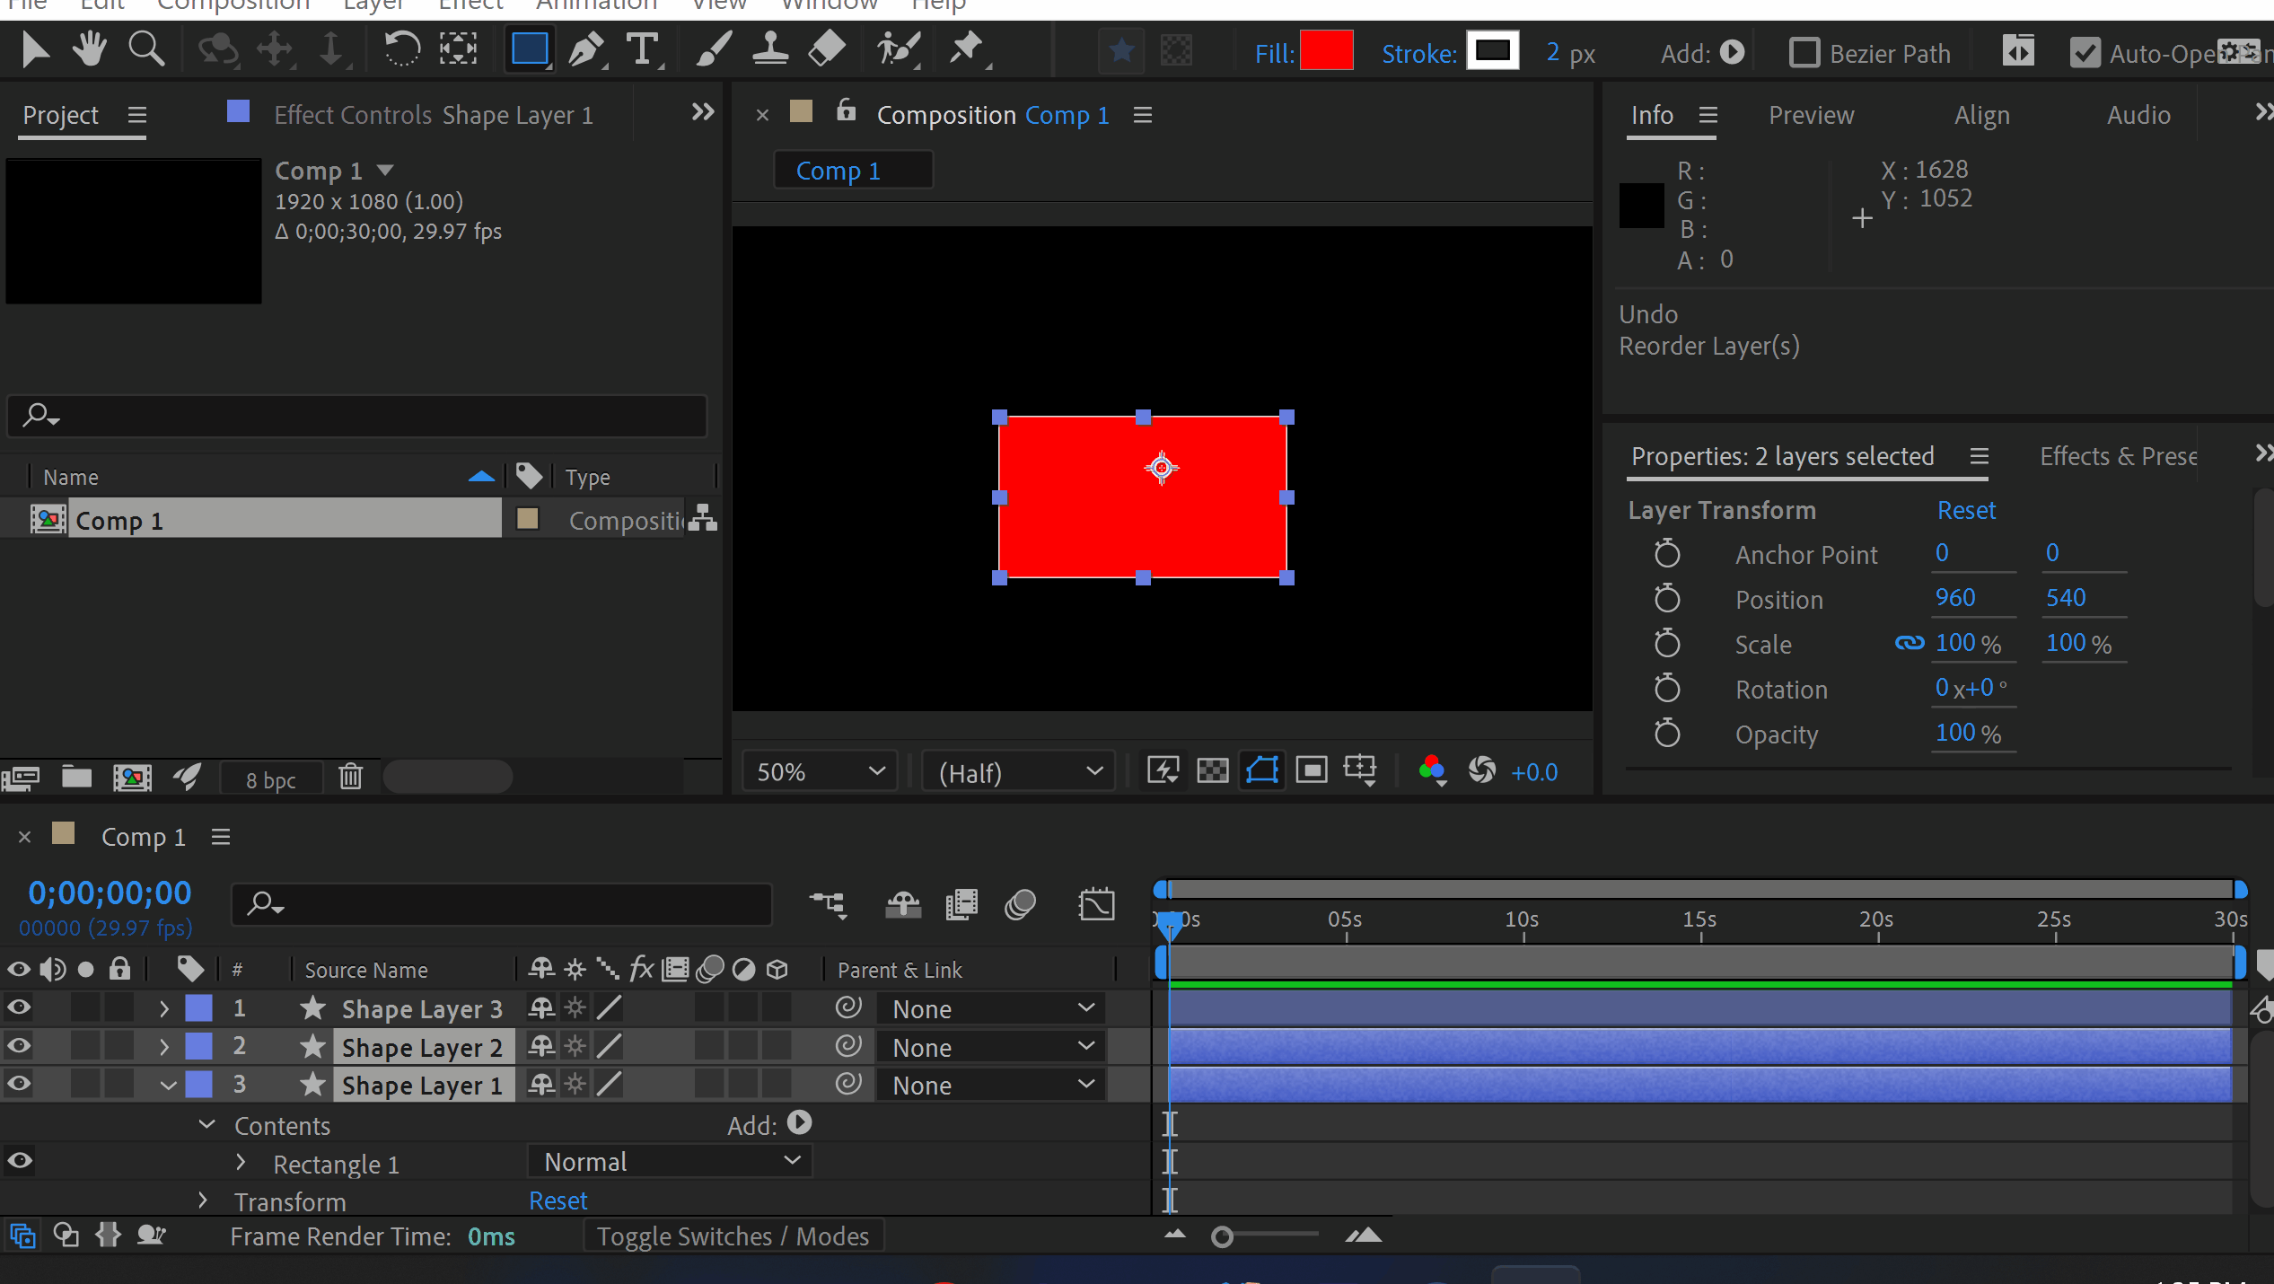Open the red Fill color swatch

[x=1326, y=51]
